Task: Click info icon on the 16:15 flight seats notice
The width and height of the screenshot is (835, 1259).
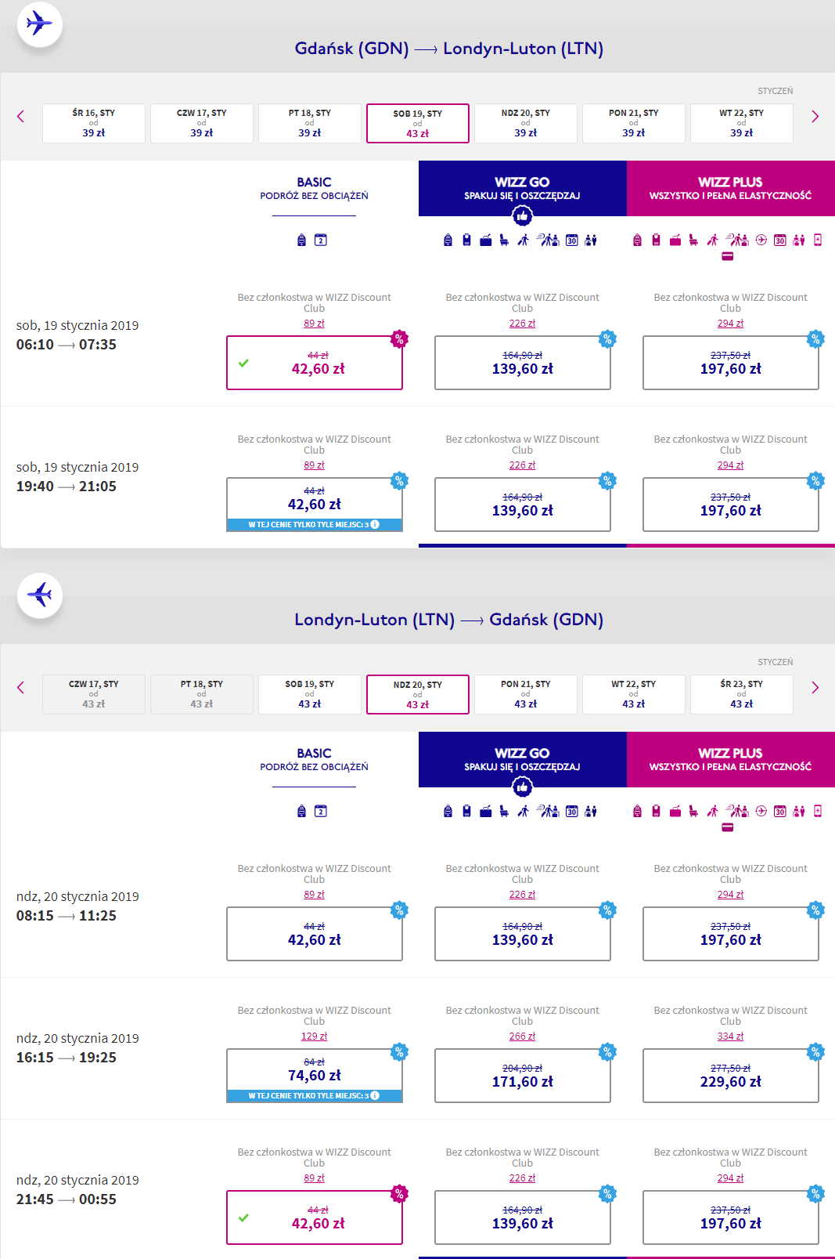Action: (375, 1095)
